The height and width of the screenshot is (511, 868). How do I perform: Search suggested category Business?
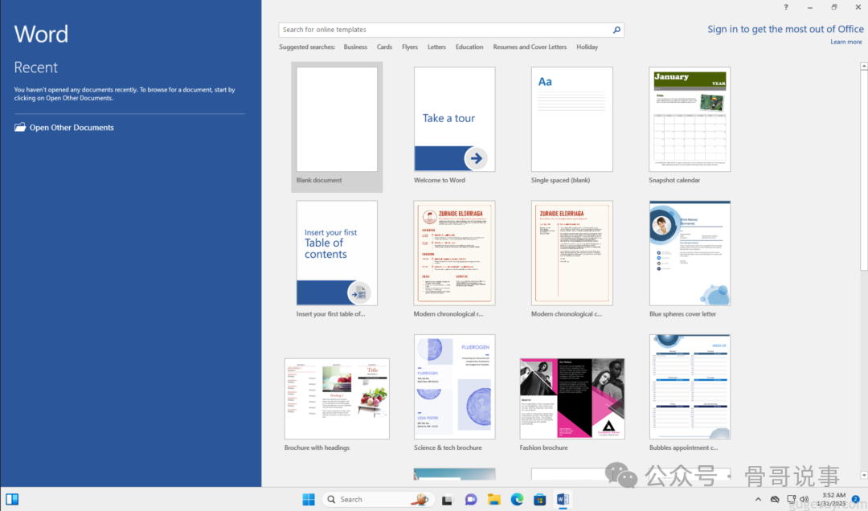(x=355, y=47)
